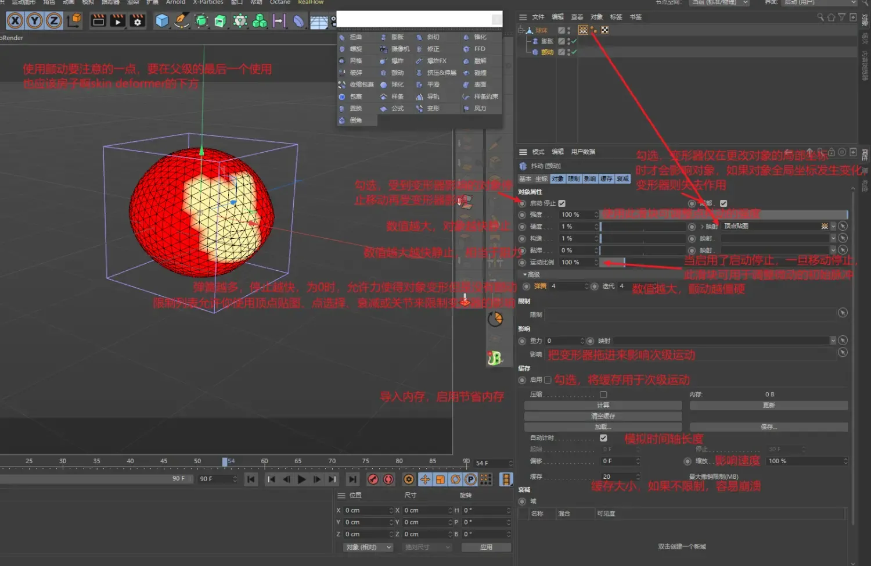Open the 顶点贴图 mapping dropdown
Viewport: 871px width, 566px height.
coord(834,226)
